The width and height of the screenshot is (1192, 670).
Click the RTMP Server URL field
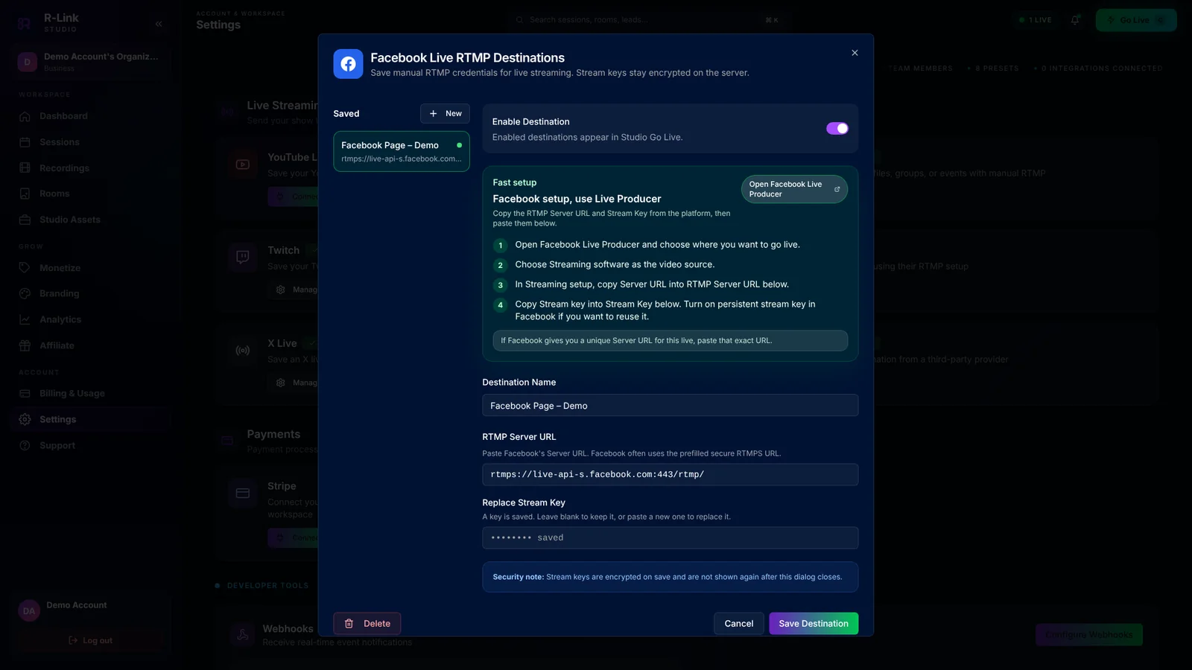[x=670, y=474]
